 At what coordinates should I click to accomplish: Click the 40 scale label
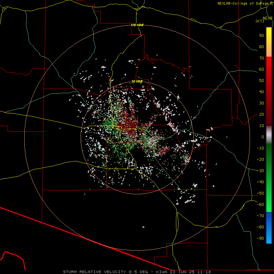click(262, 92)
